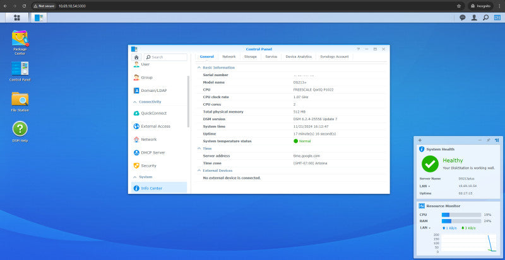The width and height of the screenshot is (505, 260).
Task: Toggle the widgets panel icon in taskbar
Action: click(497, 18)
